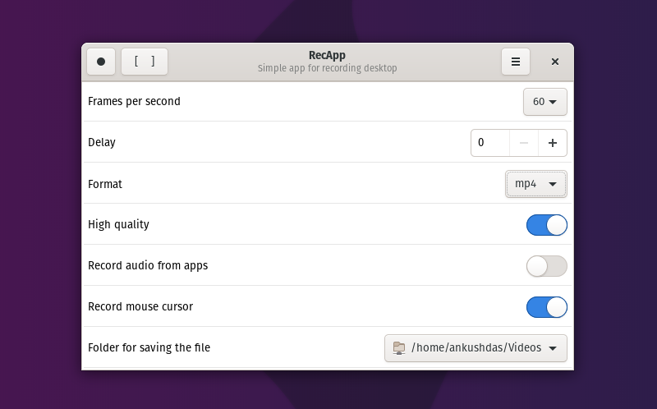Viewport: 657px width, 409px height.
Task: Click the High quality label text
Action: [x=118, y=224]
